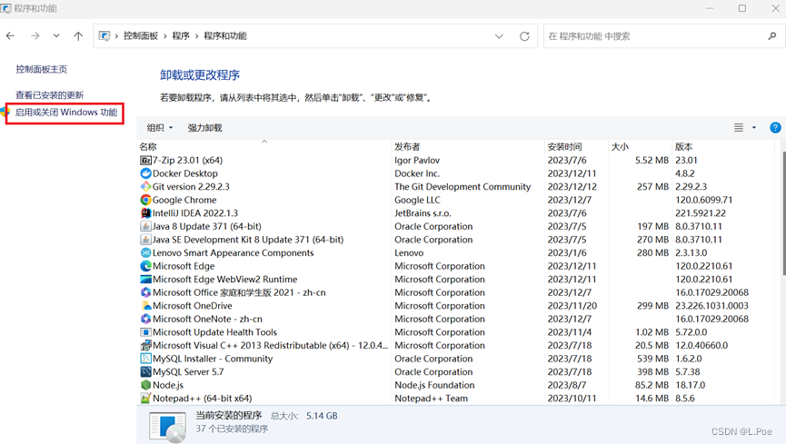Select the Lenovo Smart Appearance Components icon

pos(145,253)
